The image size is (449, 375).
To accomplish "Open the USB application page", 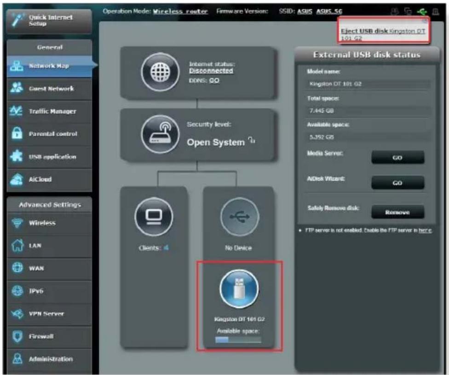I will pos(49,157).
